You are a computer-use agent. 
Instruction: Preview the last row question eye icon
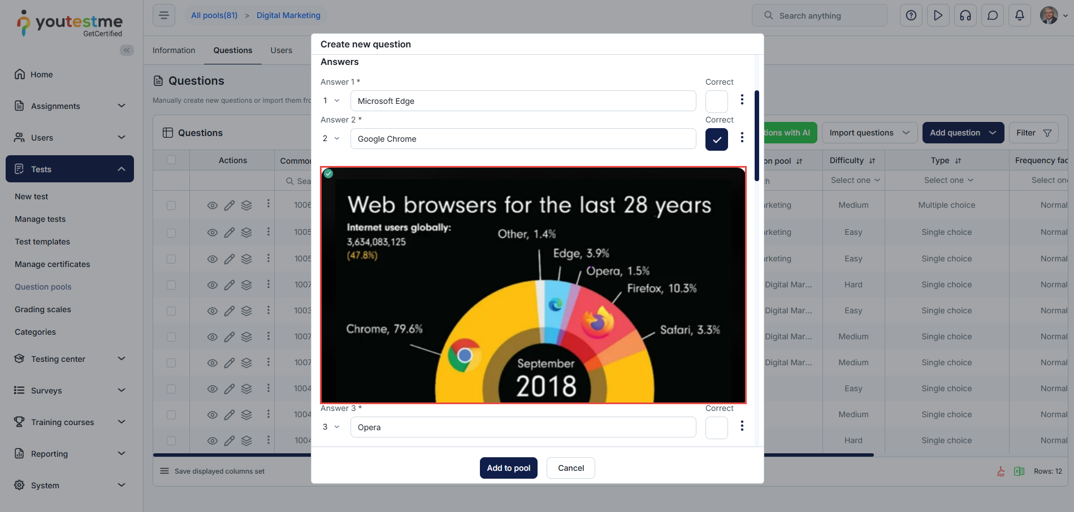[x=213, y=441]
